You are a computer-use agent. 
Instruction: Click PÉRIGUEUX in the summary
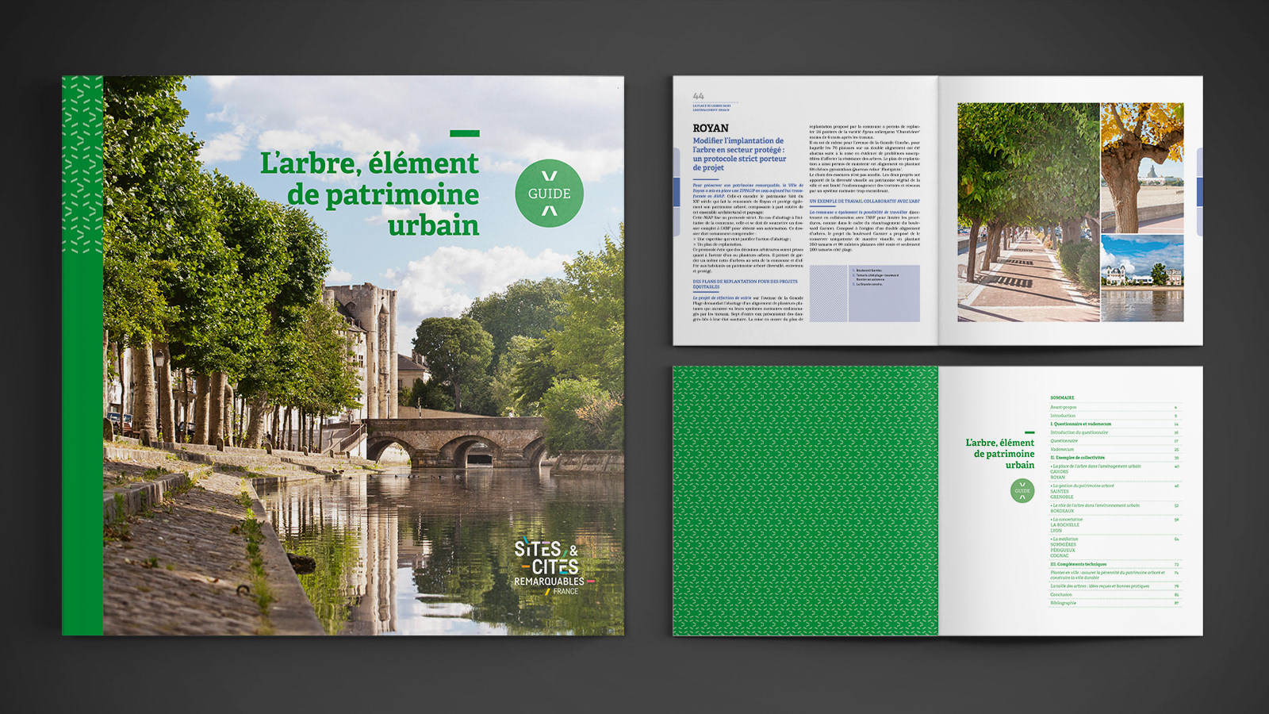(x=1063, y=550)
